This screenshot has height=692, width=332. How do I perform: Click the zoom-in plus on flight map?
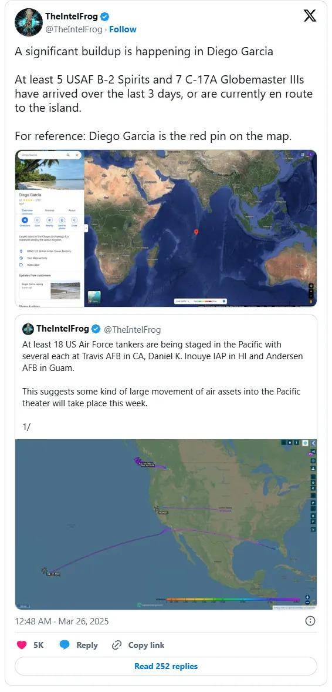[x=307, y=597]
